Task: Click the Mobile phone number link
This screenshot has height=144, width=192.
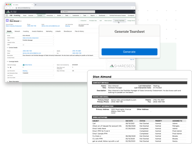Action: [x=76, y=51]
